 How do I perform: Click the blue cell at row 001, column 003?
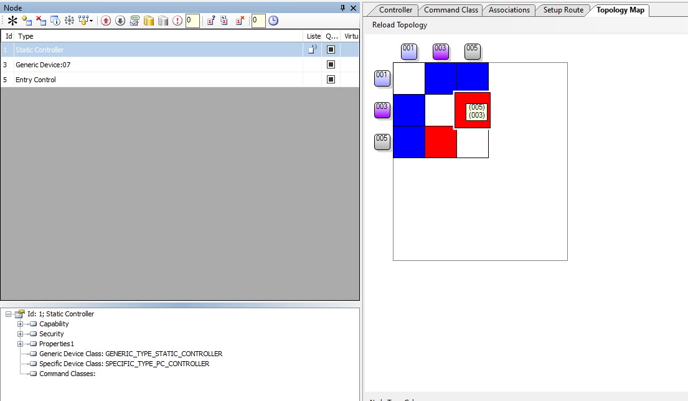tap(441, 78)
